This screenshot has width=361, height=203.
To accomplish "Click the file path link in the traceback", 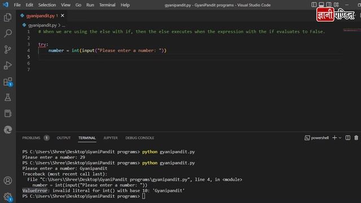I will (115, 179).
